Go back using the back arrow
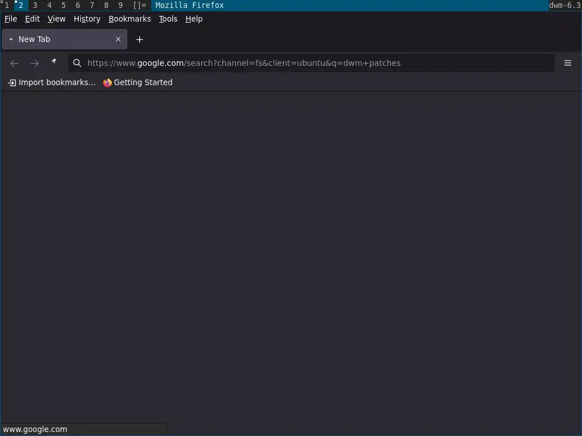582x436 pixels. (14, 64)
